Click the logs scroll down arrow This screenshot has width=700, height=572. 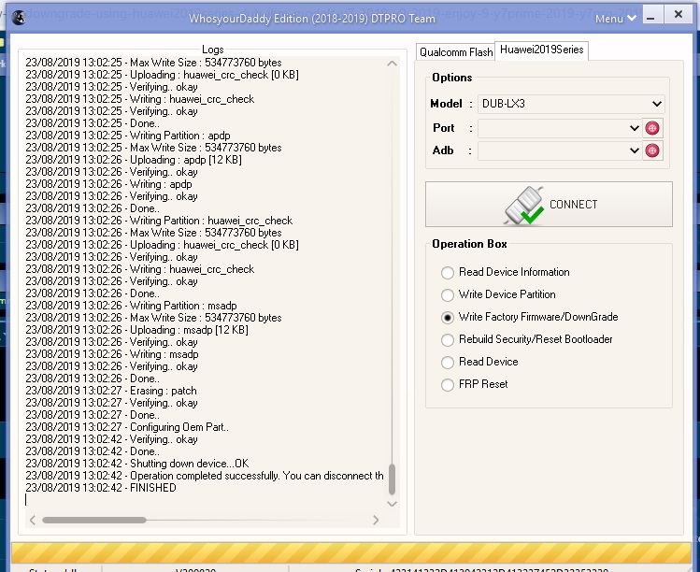click(392, 504)
